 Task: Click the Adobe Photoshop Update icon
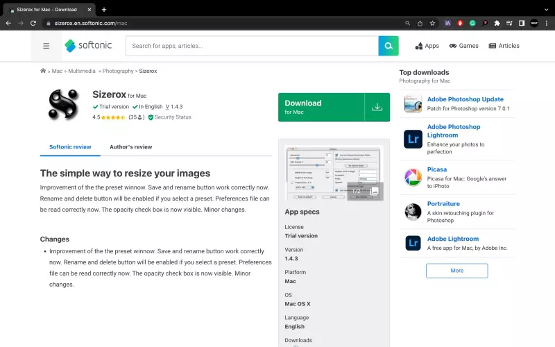click(x=413, y=103)
